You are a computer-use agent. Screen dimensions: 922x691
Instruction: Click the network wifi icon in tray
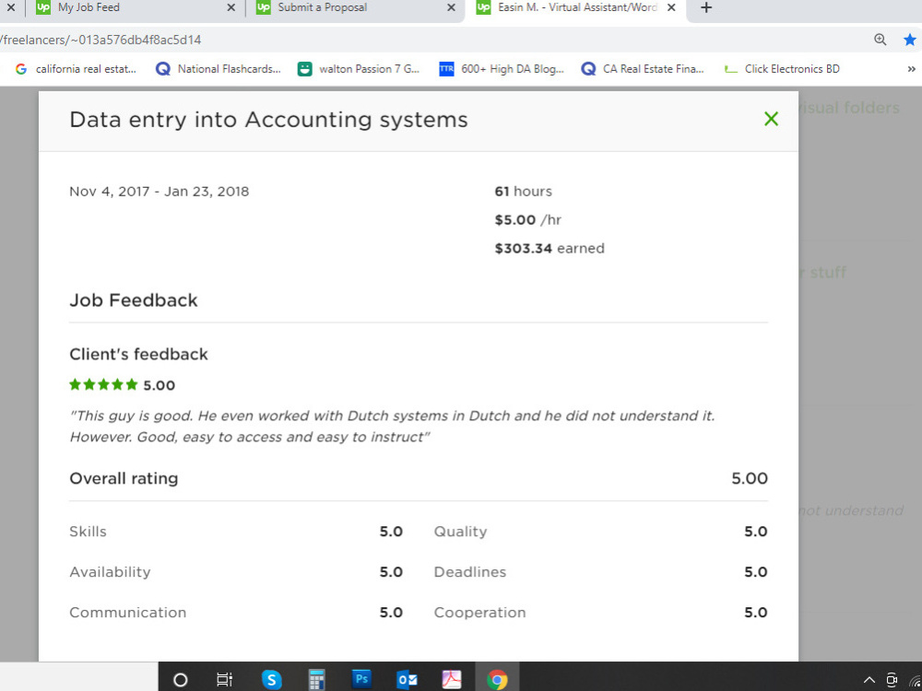915,681
